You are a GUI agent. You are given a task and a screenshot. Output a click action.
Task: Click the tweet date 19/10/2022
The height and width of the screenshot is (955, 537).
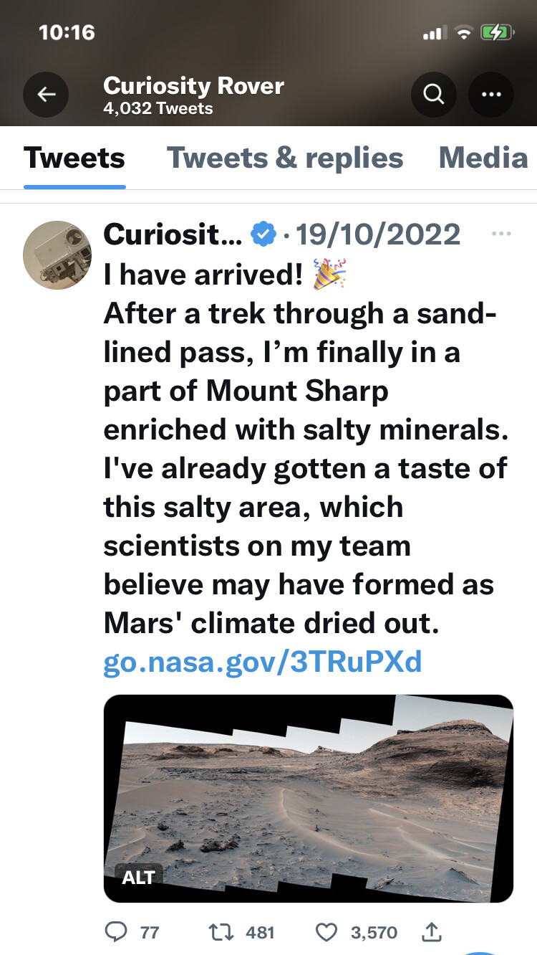378,234
